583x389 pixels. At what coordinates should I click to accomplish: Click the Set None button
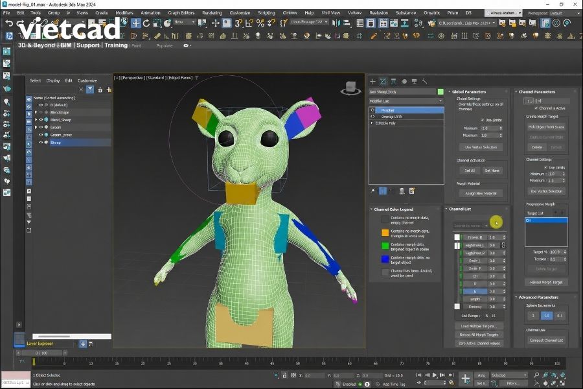(x=492, y=171)
